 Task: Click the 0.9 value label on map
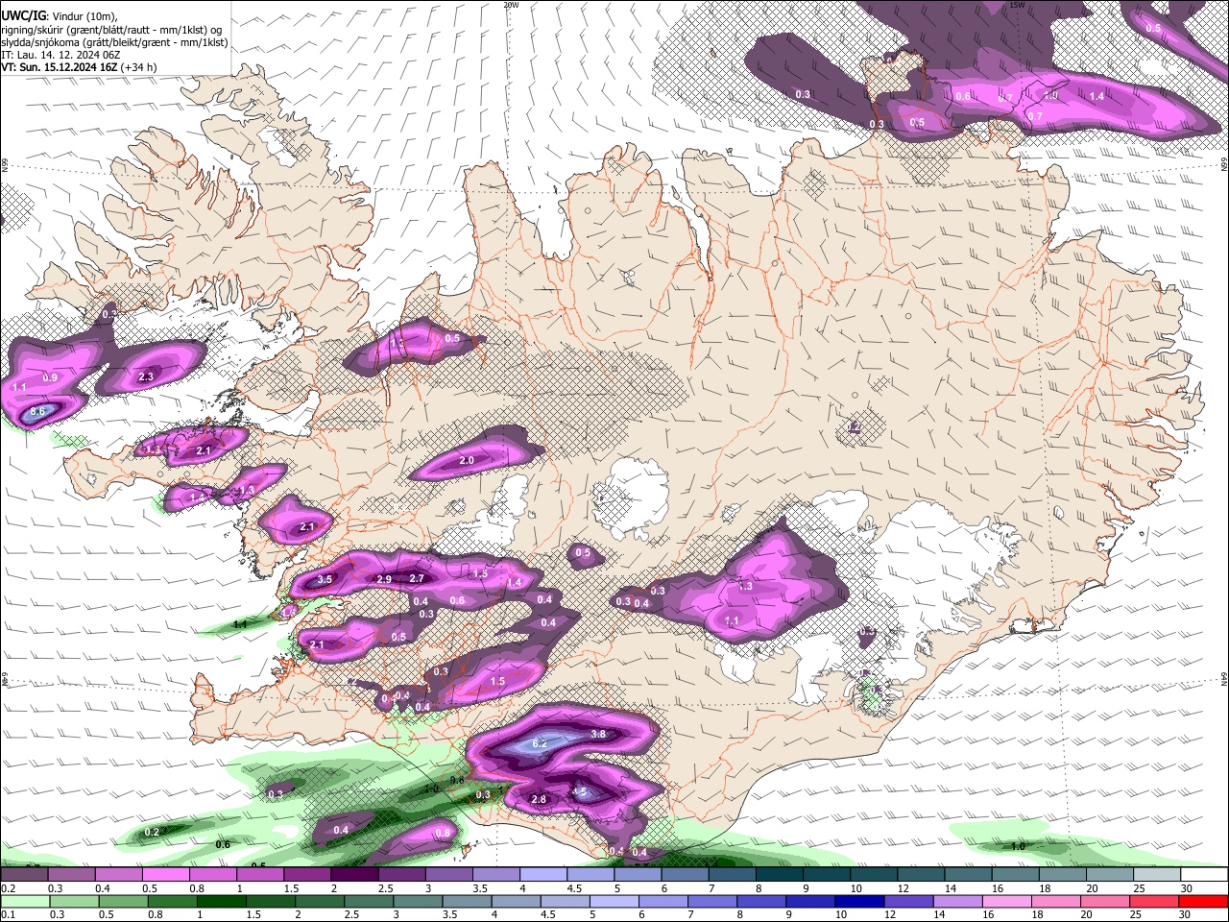coord(50,377)
